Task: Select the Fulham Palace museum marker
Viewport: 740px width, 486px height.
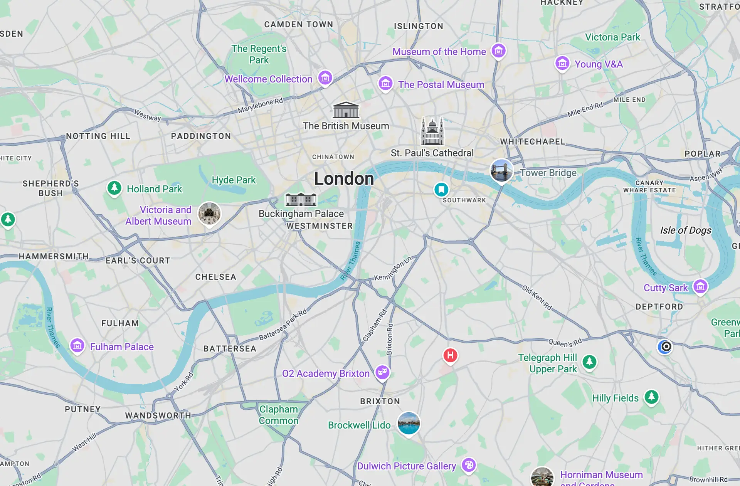Action: pos(77,346)
